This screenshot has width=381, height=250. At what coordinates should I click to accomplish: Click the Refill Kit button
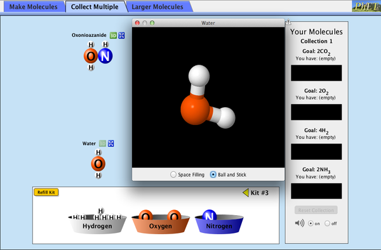click(x=46, y=192)
